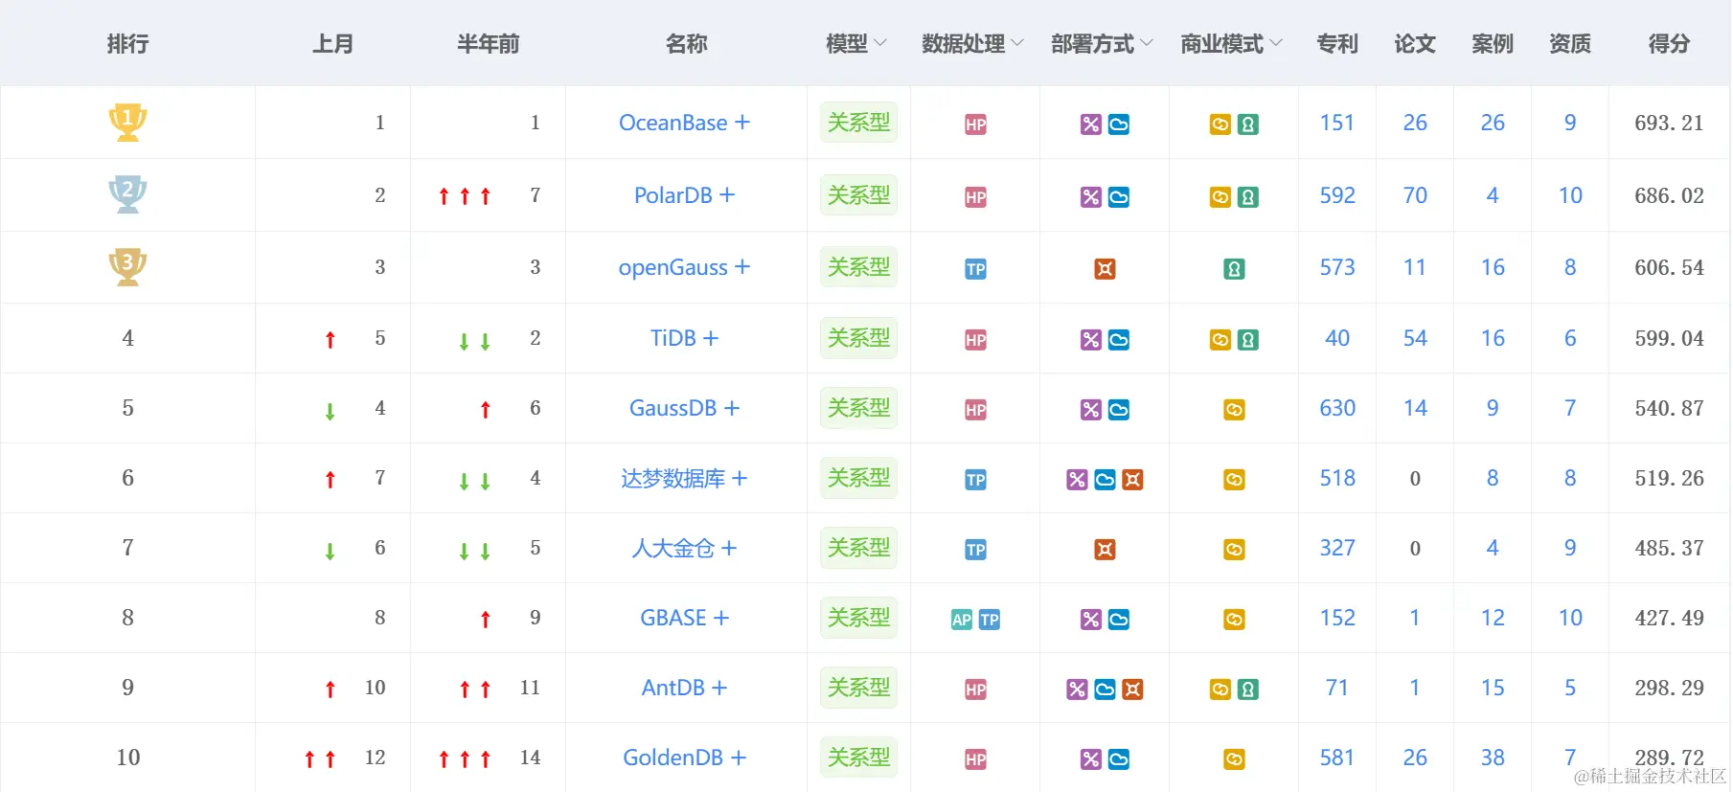Click GBASE's patent count 152
Viewport: 1733px width, 792px height.
1337,618
